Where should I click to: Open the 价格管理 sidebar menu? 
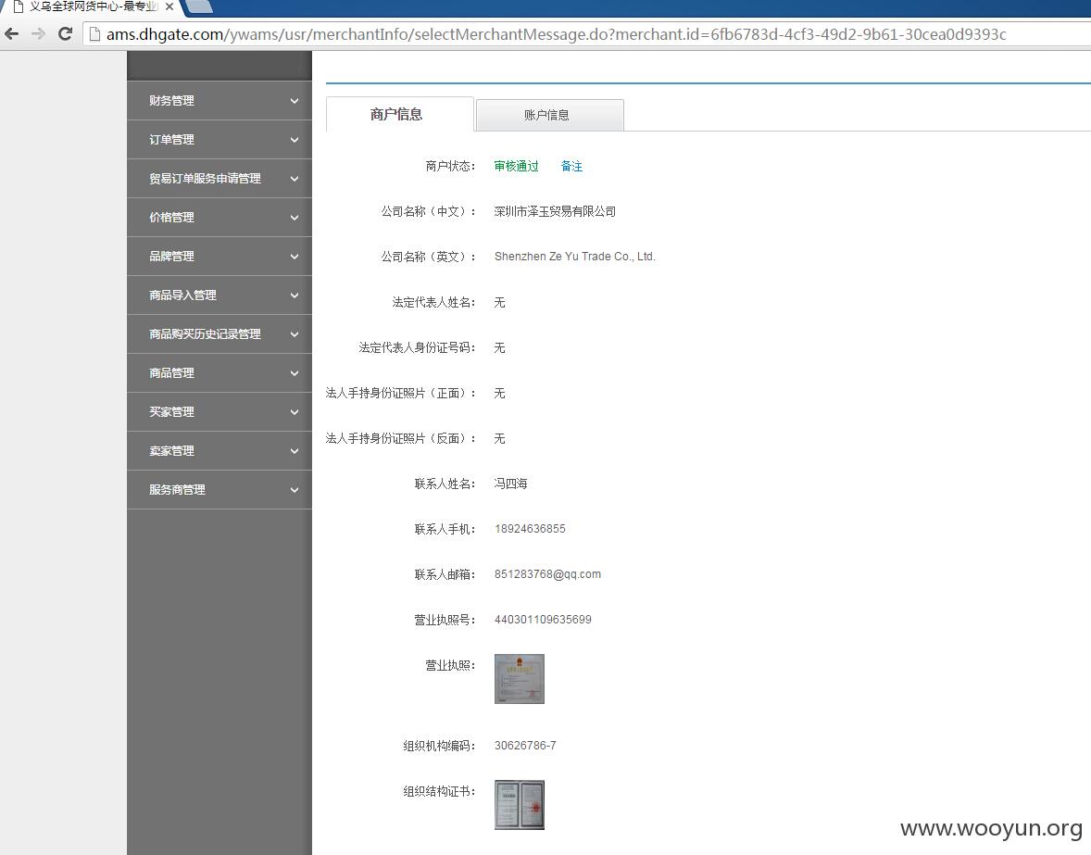pos(219,218)
